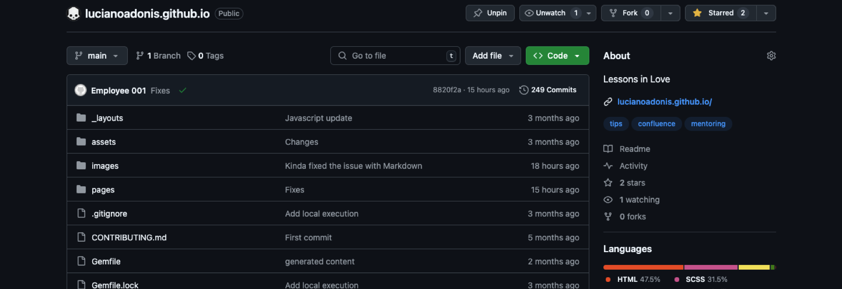Open the 1 Branch link

click(158, 56)
